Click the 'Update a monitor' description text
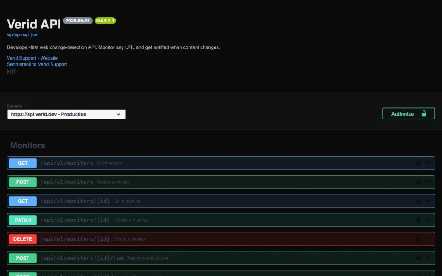 [x=130, y=220]
